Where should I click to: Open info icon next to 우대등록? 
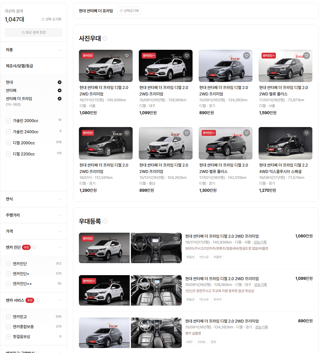[105, 221]
